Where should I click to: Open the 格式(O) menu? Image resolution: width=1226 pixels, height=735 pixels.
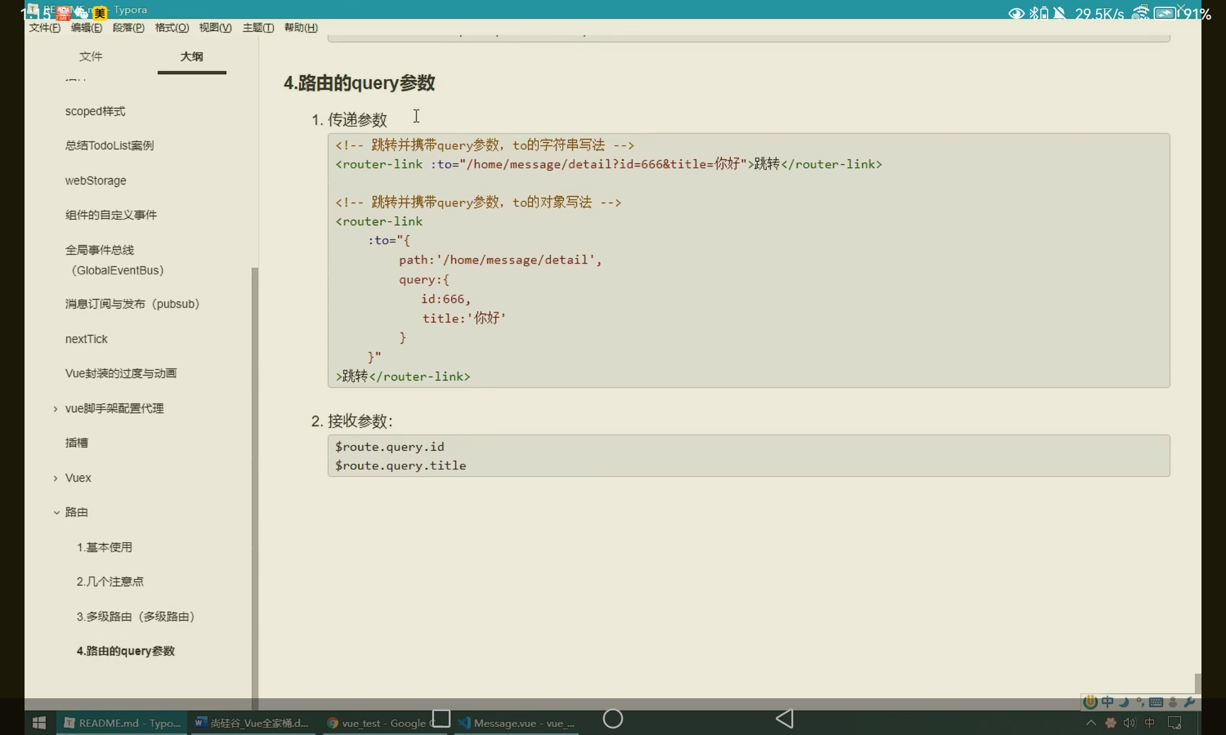[172, 28]
